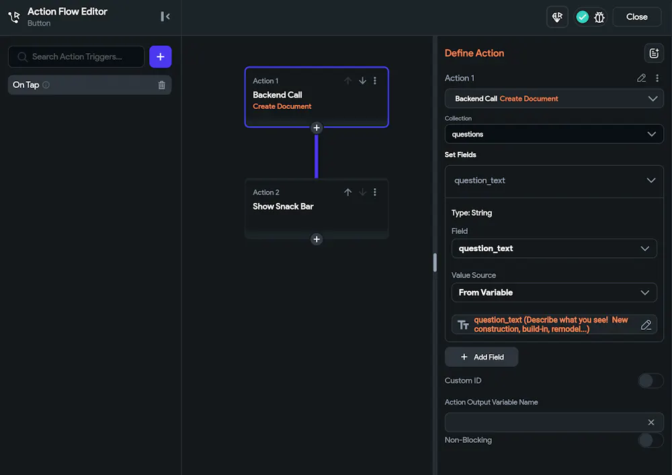The width and height of the screenshot is (672, 475).
Task: Move Action 1 up arrow
Action: (347, 81)
